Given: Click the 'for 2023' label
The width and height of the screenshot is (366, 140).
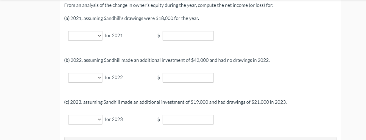Looking at the screenshot, I should [114, 119].
